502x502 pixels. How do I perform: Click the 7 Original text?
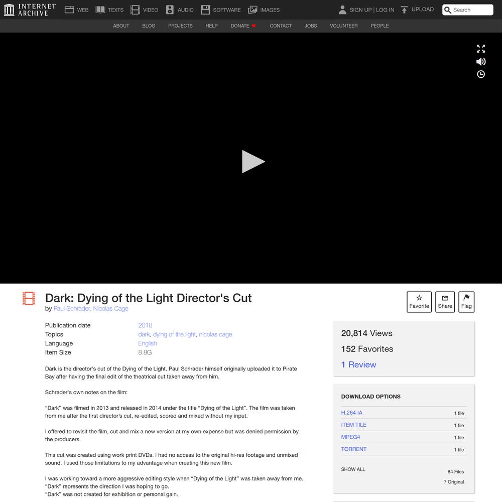tap(454, 482)
